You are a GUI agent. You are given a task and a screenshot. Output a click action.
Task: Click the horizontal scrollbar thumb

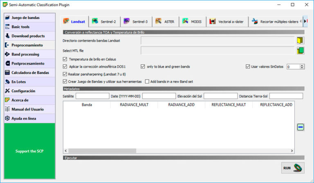pyautogui.click(x=102, y=151)
